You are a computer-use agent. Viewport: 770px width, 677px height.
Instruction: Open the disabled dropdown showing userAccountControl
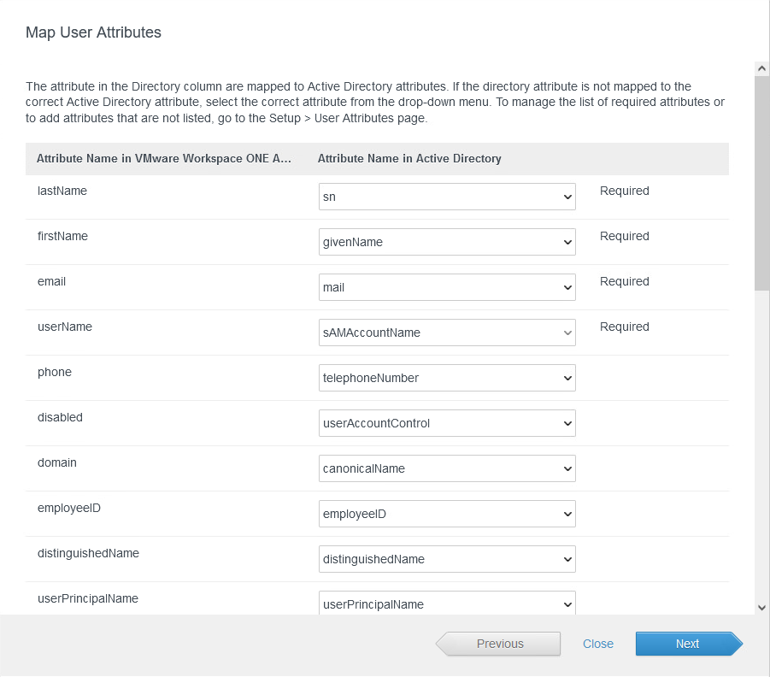[x=447, y=424]
